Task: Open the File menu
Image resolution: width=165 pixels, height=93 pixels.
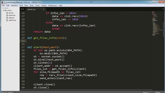Action: (x=3, y=5)
